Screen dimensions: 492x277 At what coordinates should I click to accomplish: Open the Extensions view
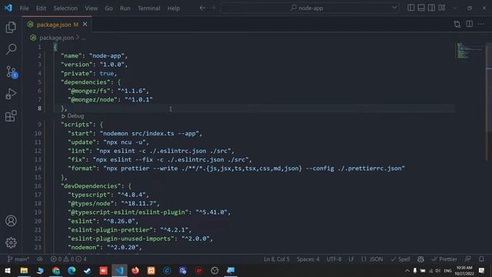[11, 116]
